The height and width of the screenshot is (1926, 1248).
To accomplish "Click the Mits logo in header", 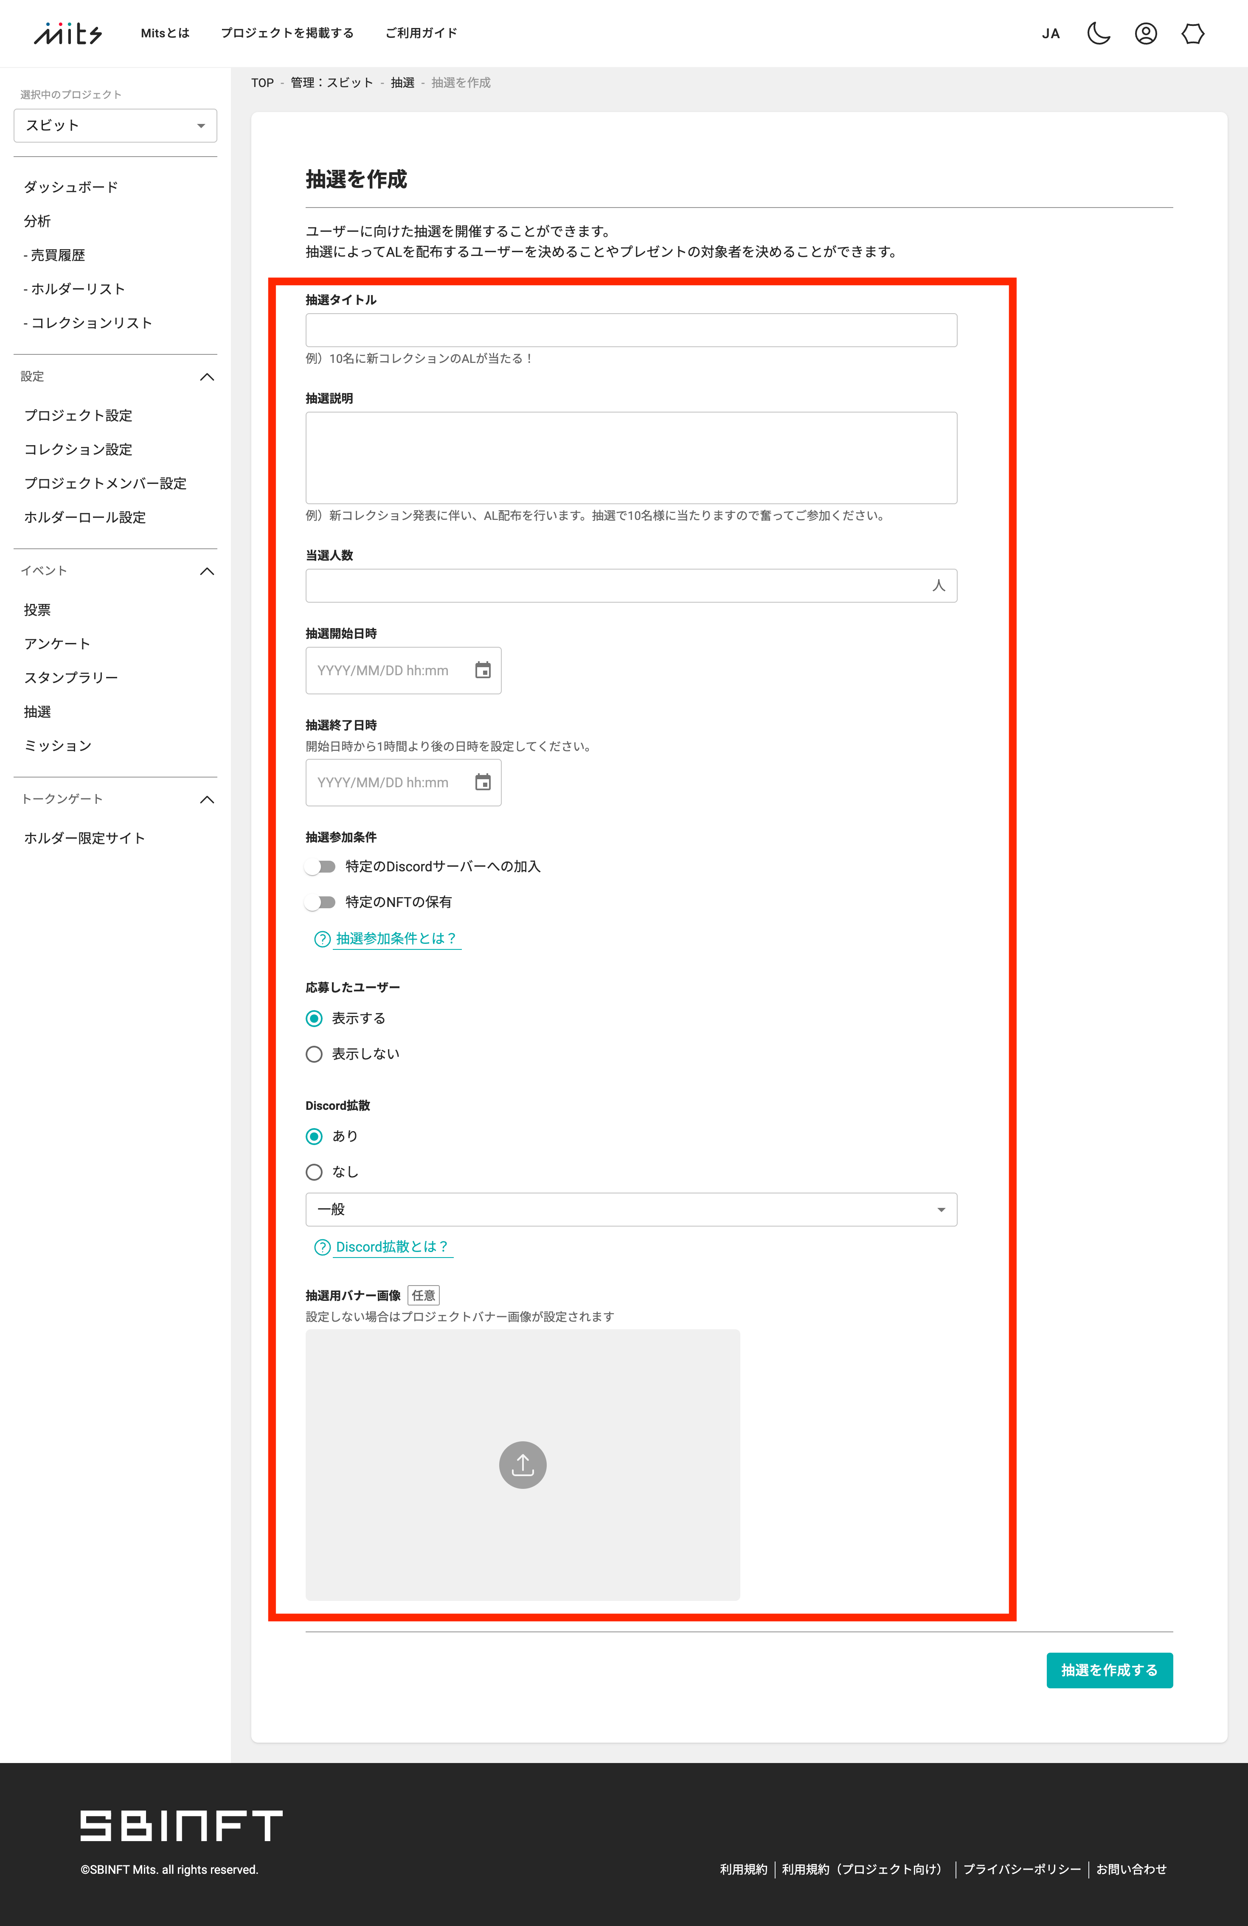I will 68,33.
